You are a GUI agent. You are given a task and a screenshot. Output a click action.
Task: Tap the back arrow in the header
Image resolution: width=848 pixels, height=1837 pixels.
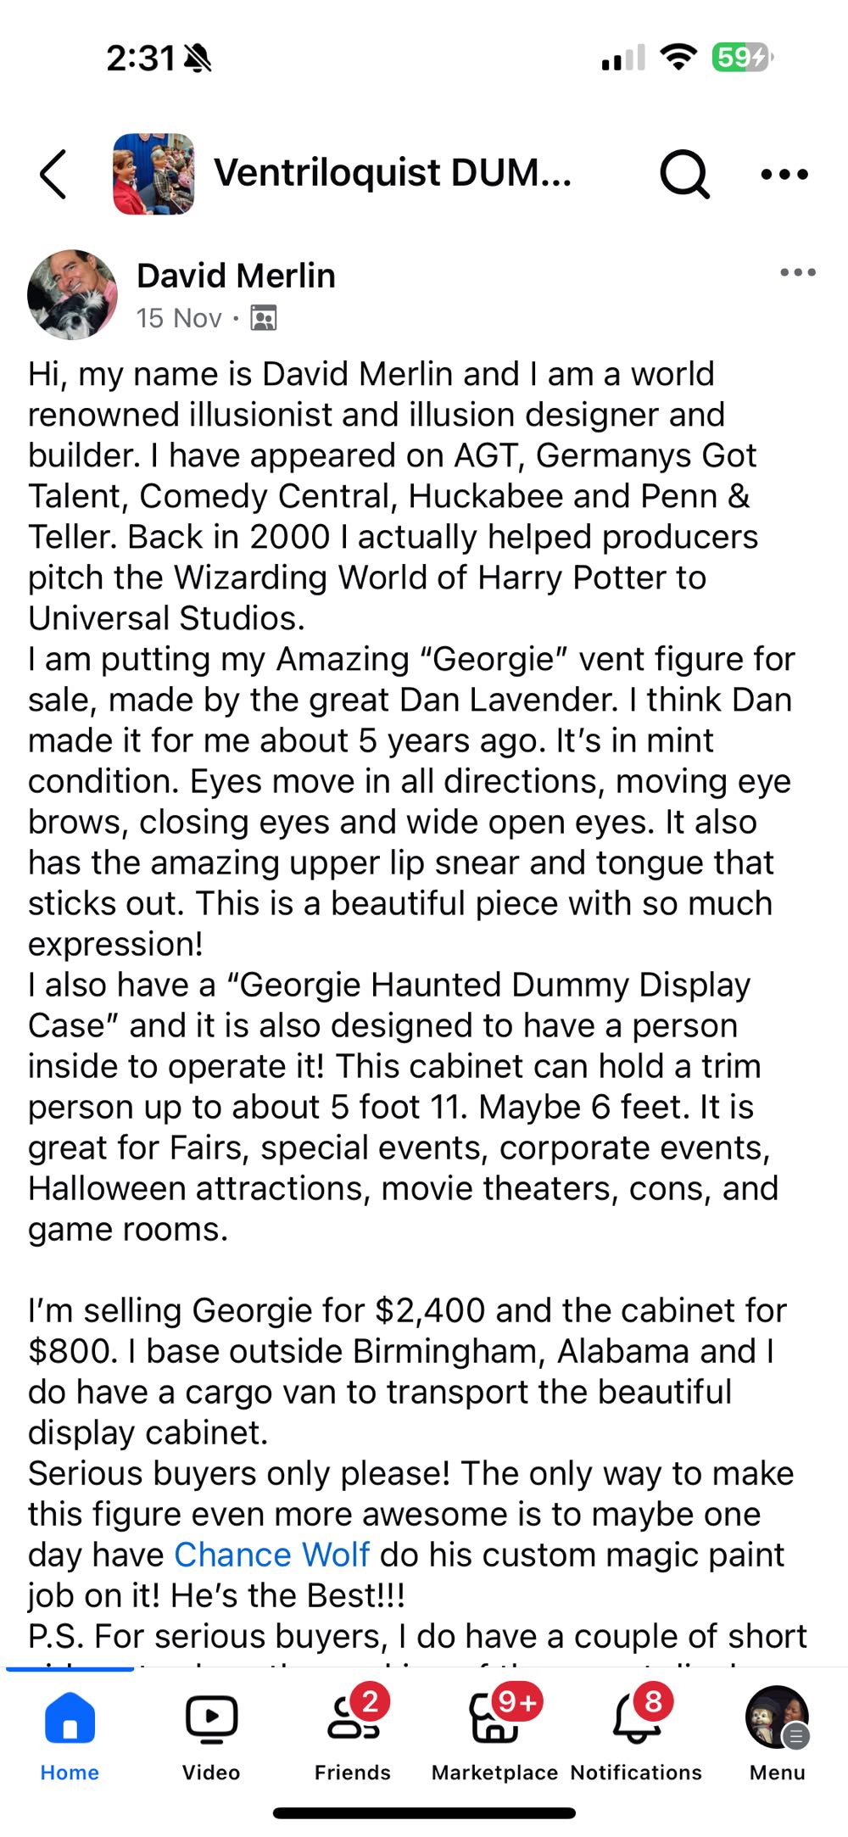53,174
